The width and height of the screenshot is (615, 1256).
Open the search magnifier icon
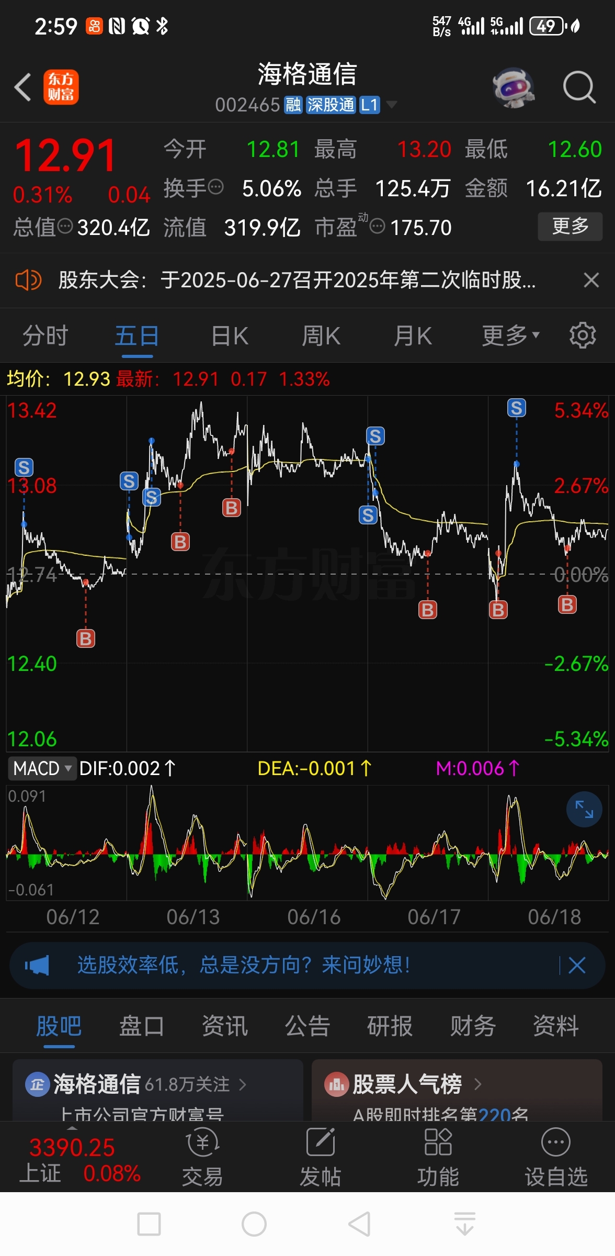pos(579,87)
